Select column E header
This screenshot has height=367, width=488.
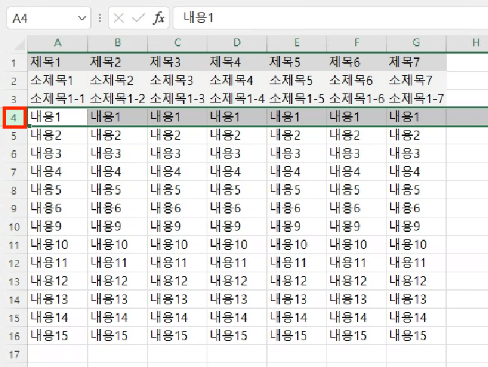pyautogui.click(x=296, y=43)
